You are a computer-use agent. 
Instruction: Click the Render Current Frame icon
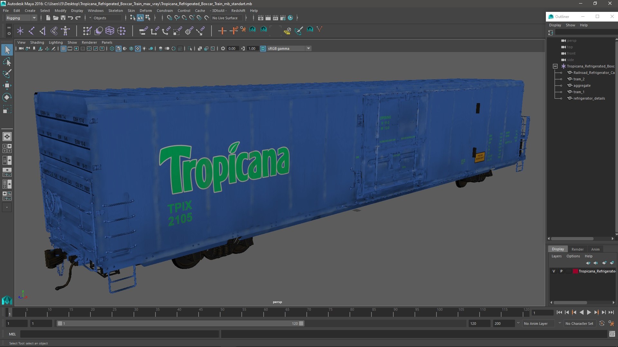(x=268, y=18)
